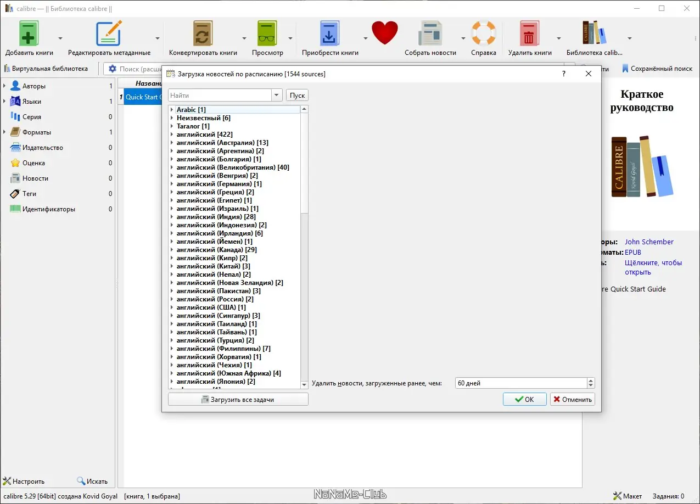Screen dimensions: 700x504
Task: Click the EPUB format link
Action: click(633, 253)
